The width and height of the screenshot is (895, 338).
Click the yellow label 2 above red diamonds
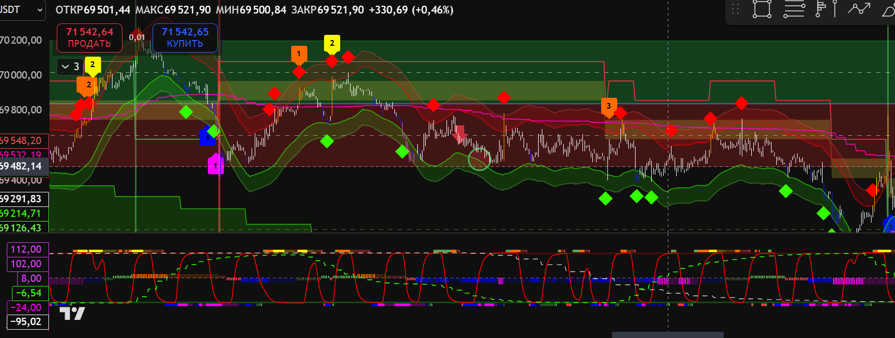pyautogui.click(x=332, y=44)
